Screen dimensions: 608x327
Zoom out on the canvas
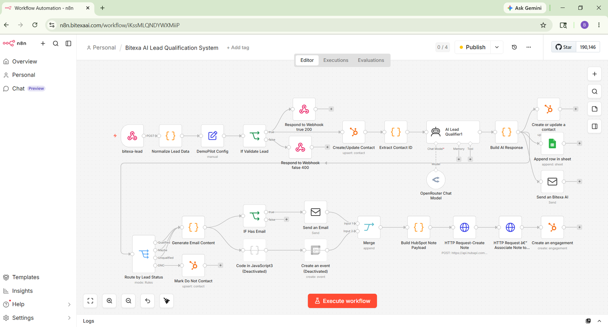pyautogui.click(x=128, y=301)
